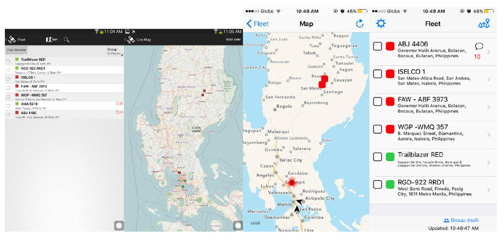
Task: Check the FAW - ABF 3973 box on iOS Fleet
Action: pos(377,102)
